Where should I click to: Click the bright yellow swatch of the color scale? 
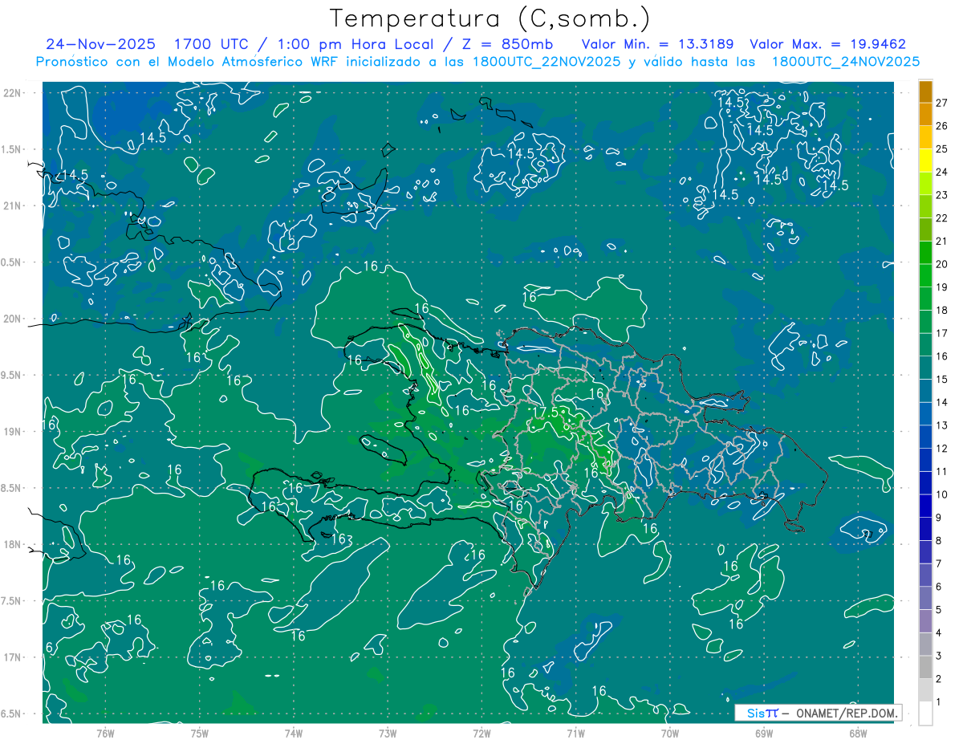click(925, 161)
